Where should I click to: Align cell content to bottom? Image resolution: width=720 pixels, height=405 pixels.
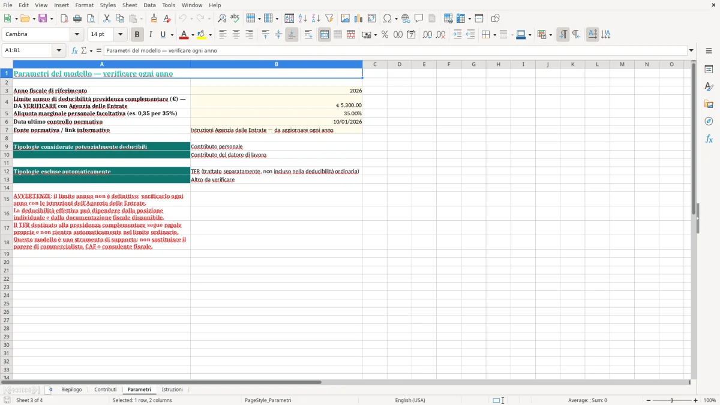[x=292, y=35]
